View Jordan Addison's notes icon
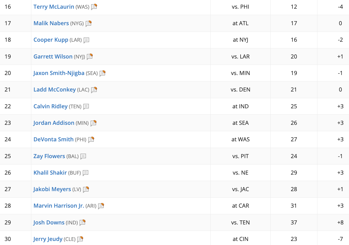This screenshot has width=349, height=245. (x=93, y=123)
